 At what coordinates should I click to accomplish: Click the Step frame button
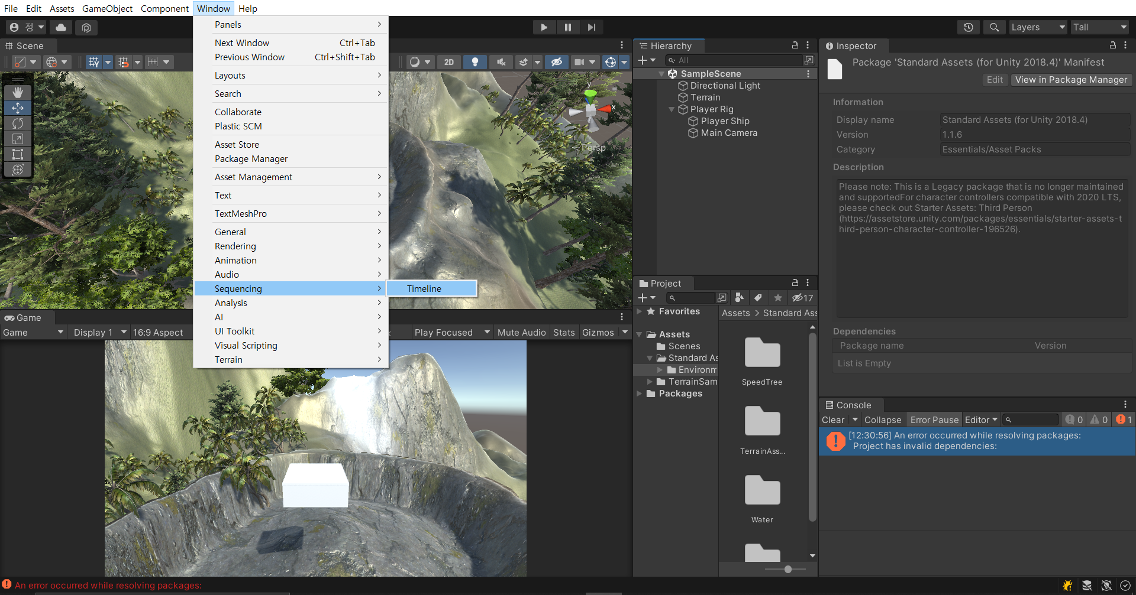tap(591, 27)
